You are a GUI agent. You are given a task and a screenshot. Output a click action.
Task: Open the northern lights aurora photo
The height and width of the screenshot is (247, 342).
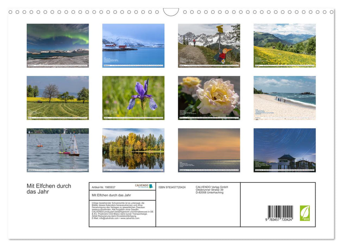tap(58, 45)
